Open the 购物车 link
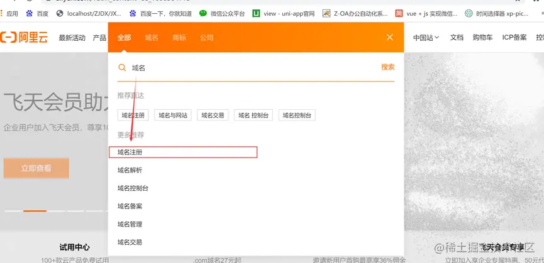The height and width of the screenshot is (263, 544). point(482,38)
